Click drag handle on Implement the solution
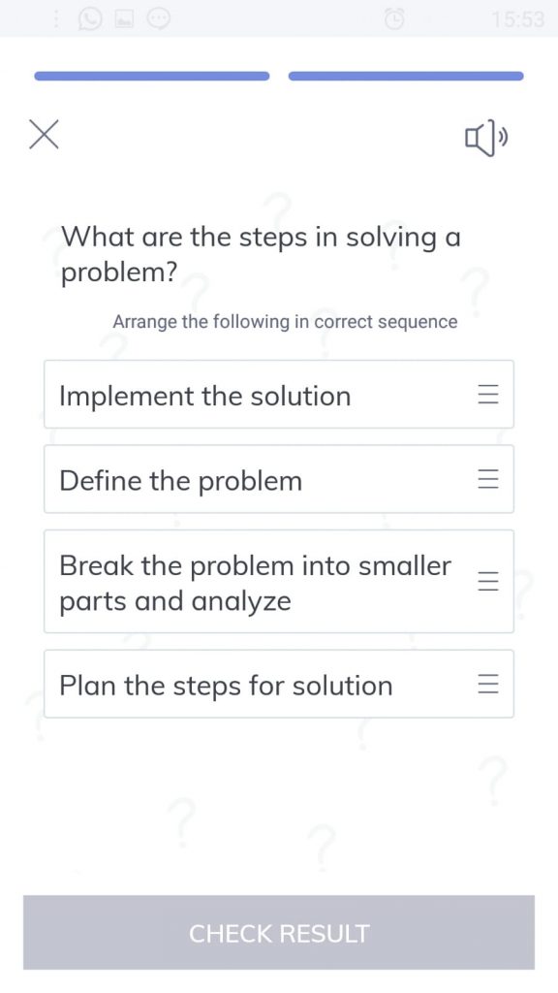Viewport: 558px width, 993px height. pyautogui.click(x=488, y=395)
